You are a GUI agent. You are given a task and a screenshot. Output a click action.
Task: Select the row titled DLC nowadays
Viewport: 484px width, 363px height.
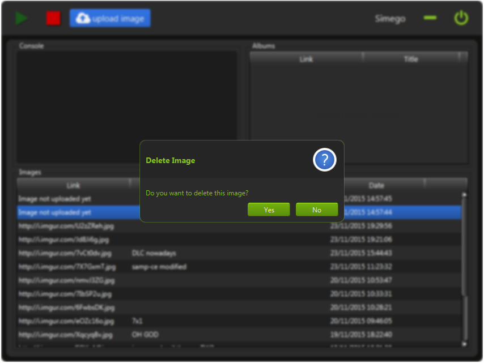[x=239, y=253]
